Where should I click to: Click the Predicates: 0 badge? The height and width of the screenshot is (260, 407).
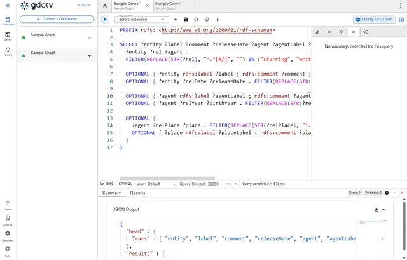click(373, 193)
